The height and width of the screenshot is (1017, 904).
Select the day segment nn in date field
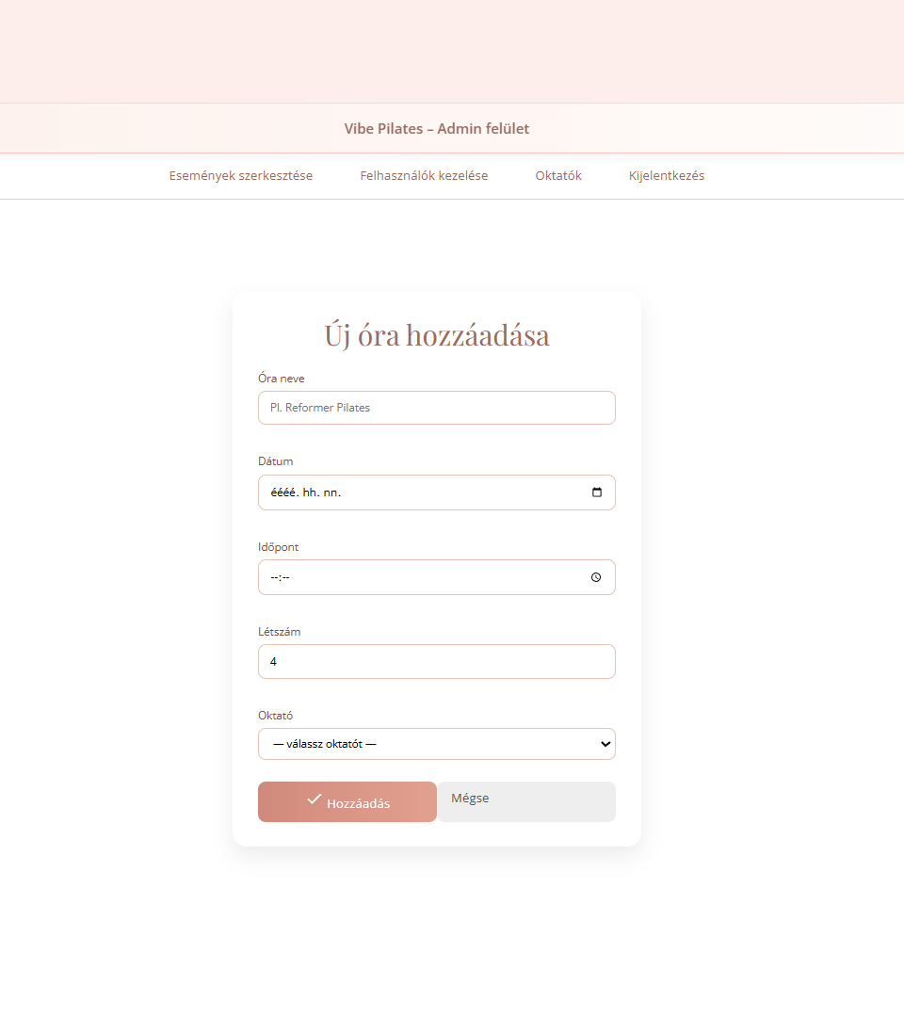tap(332, 492)
